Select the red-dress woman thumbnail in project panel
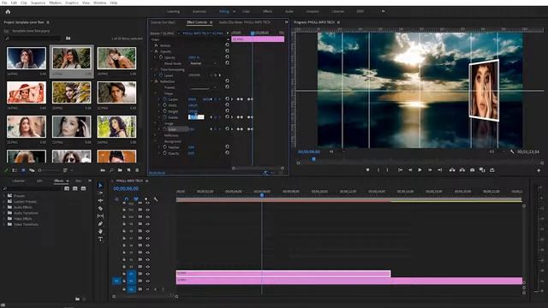548x308 pixels. 27,92
